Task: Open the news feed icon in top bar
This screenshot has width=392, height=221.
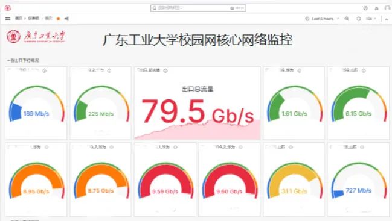Action: point(376,8)
